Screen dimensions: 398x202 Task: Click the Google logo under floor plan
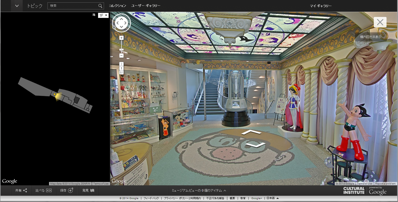click(x=10, y=181)
